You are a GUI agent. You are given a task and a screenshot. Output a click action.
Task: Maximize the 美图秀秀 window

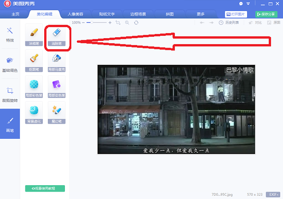click(x=271, y=4)
